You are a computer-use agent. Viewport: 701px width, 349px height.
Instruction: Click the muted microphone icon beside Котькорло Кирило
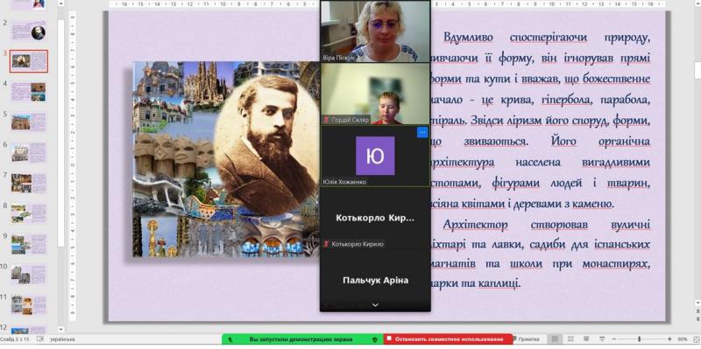327,244
